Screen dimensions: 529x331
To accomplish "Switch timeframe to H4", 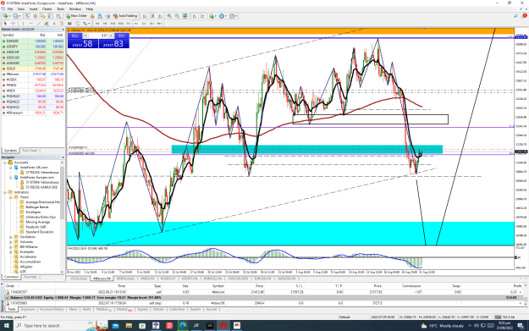I will click(136, 24).
